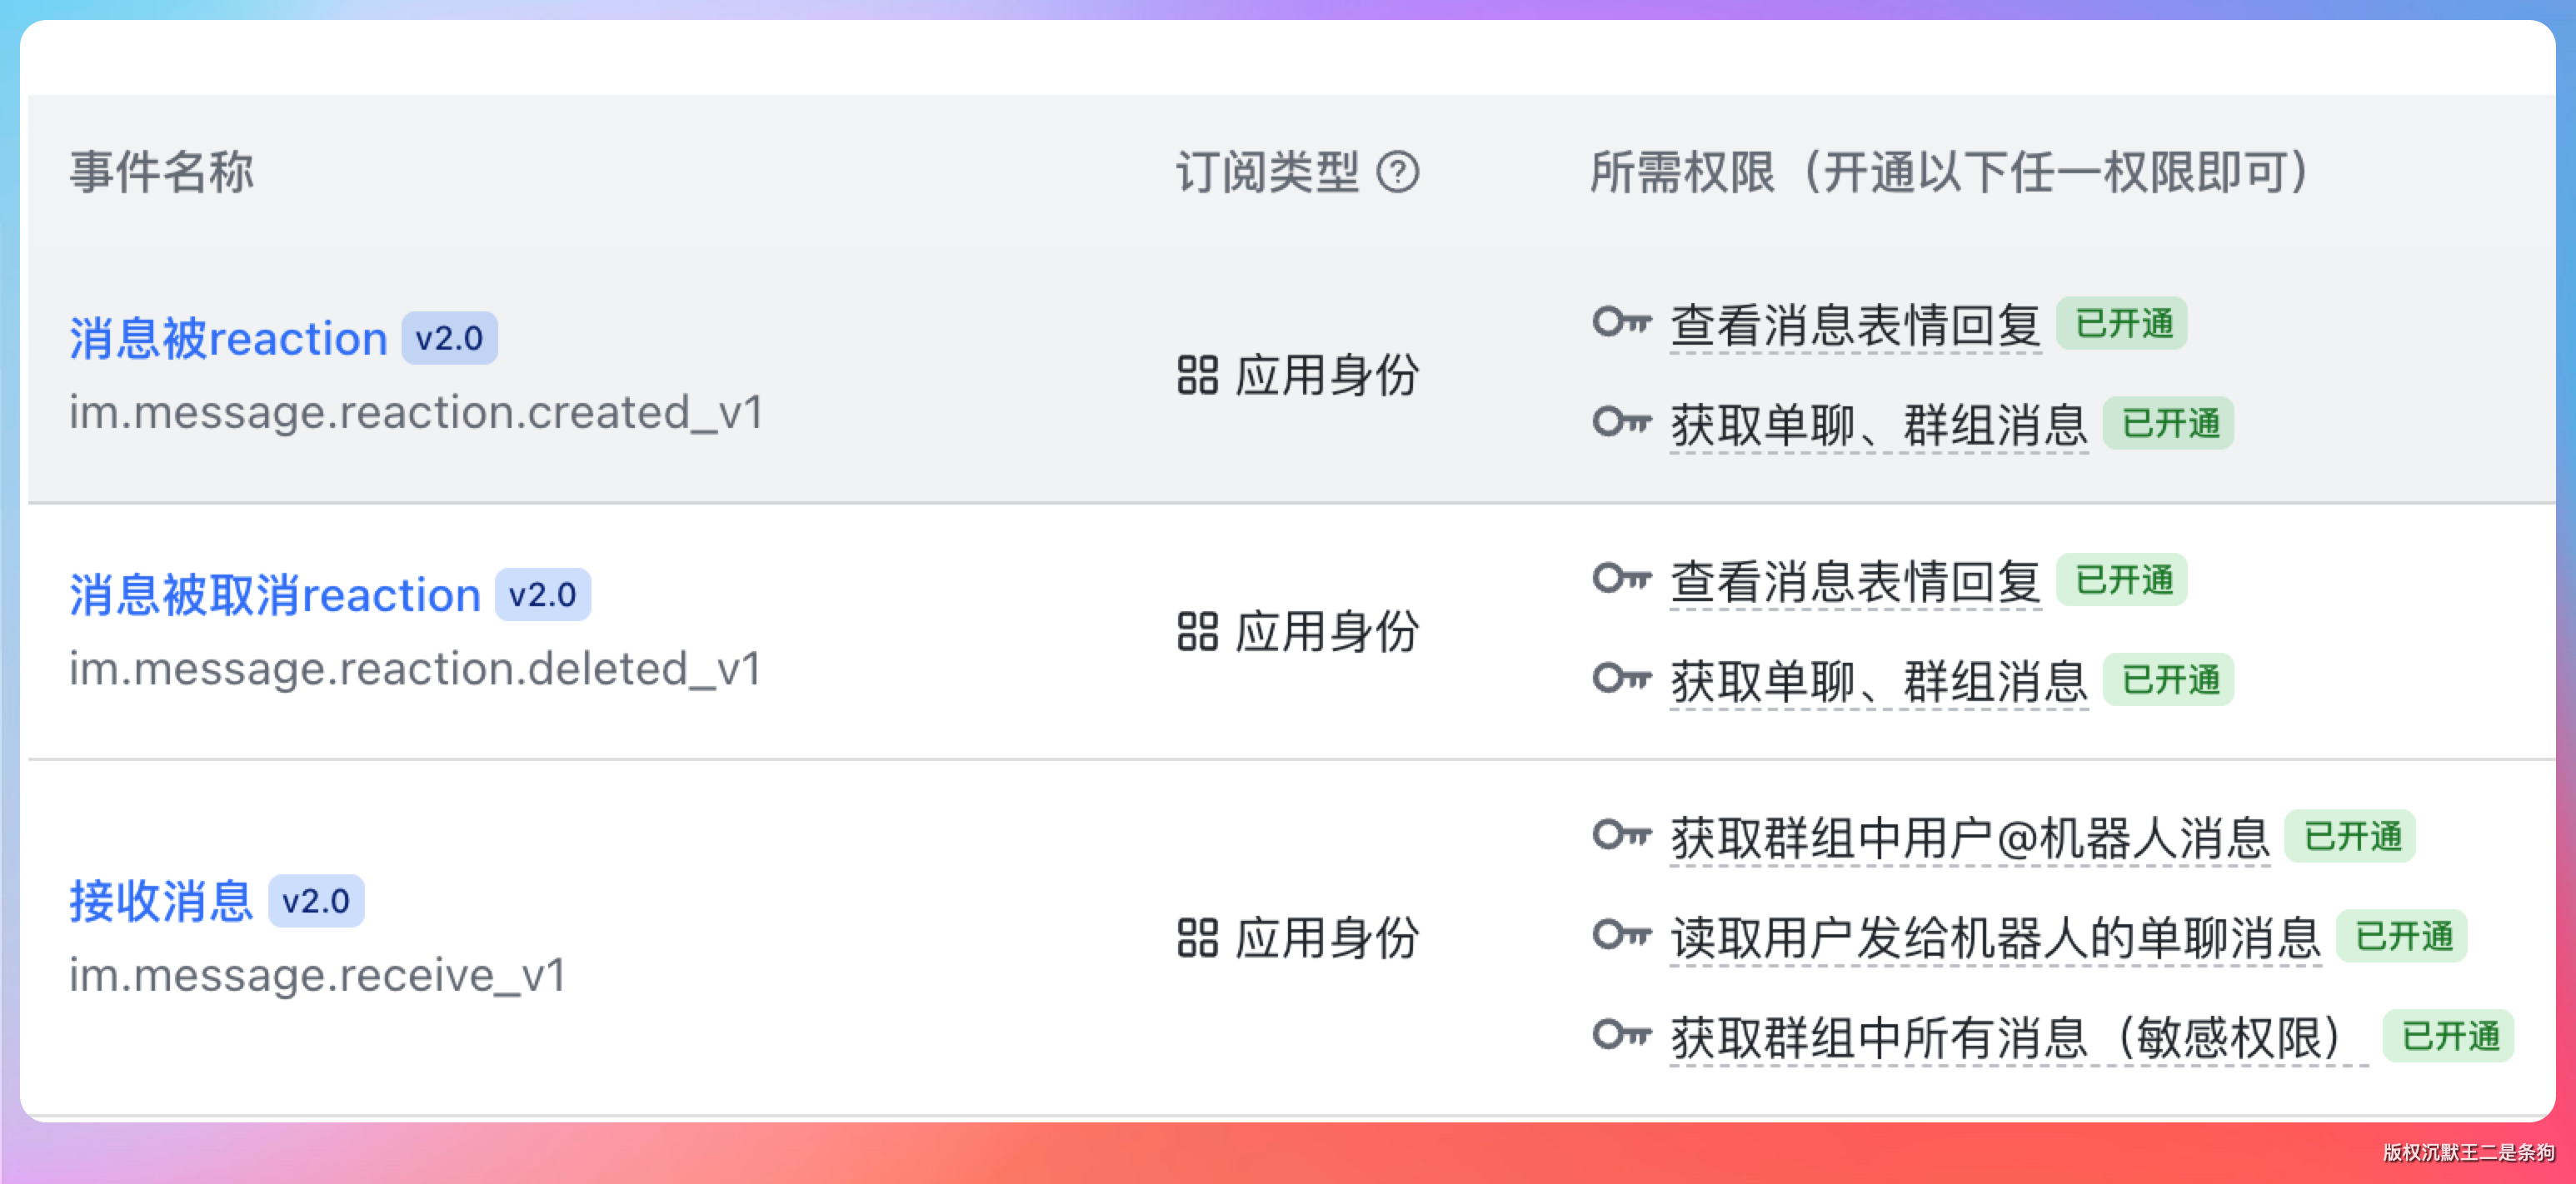Screen dimensions: 2576x1184
Task: Click the im.message.receive_v1 event identifier
Action: (317, 976)
